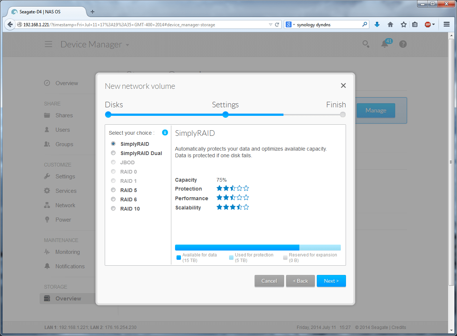
Task: Open a new browser tab with plus
Action: tap(93, 11)
